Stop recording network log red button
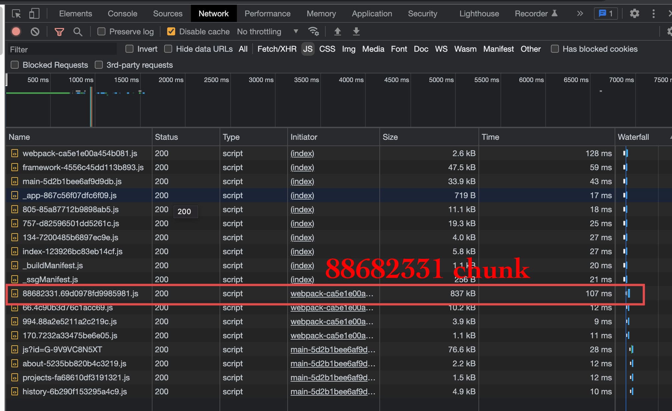Viewport: 672px width, 411px height. click(x=16, y=32)
